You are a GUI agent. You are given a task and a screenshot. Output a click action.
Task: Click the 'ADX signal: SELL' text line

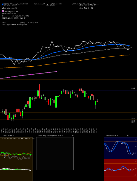click(15, 25)
